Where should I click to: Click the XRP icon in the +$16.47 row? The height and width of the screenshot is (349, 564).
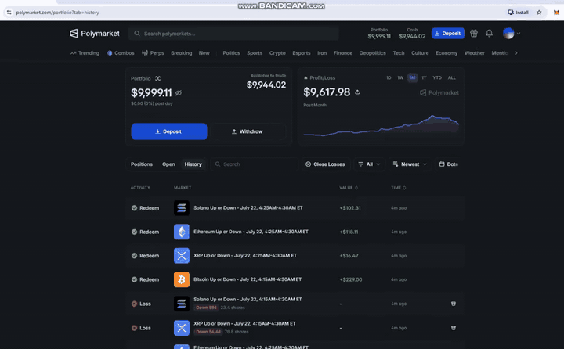[x=182, y=256]
